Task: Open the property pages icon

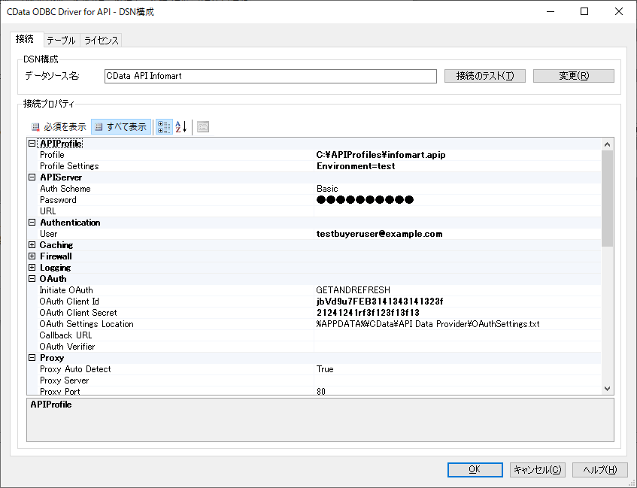Action: click(x=203, y=127)
